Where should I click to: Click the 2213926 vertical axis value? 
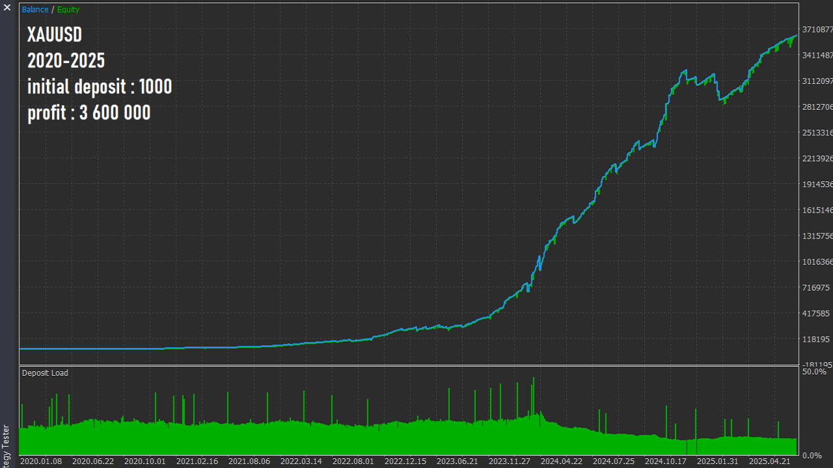[x=817, y=159]
